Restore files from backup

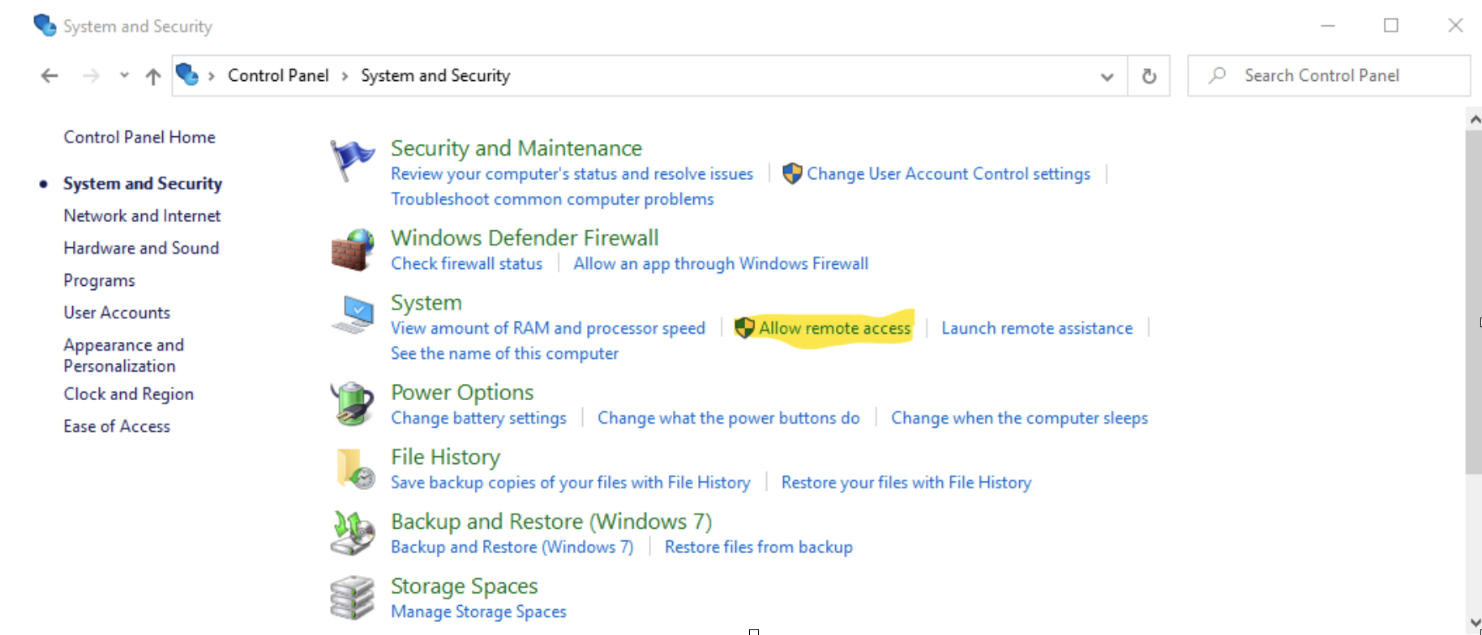pos(758,547)
